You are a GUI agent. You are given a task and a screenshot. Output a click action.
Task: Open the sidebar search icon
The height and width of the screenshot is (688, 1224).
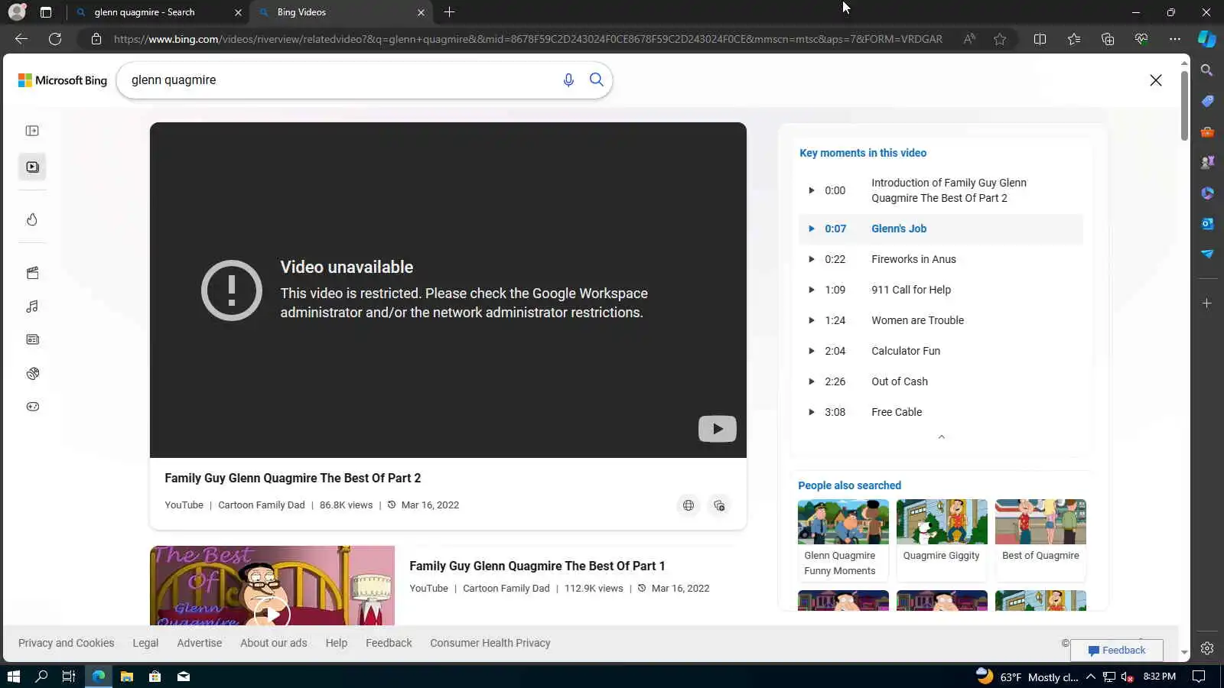click(x=1207, y=70)
